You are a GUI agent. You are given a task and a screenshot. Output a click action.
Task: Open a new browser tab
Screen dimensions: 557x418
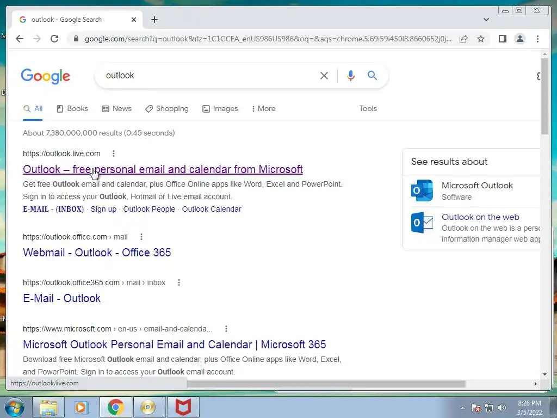coord(154,20)
